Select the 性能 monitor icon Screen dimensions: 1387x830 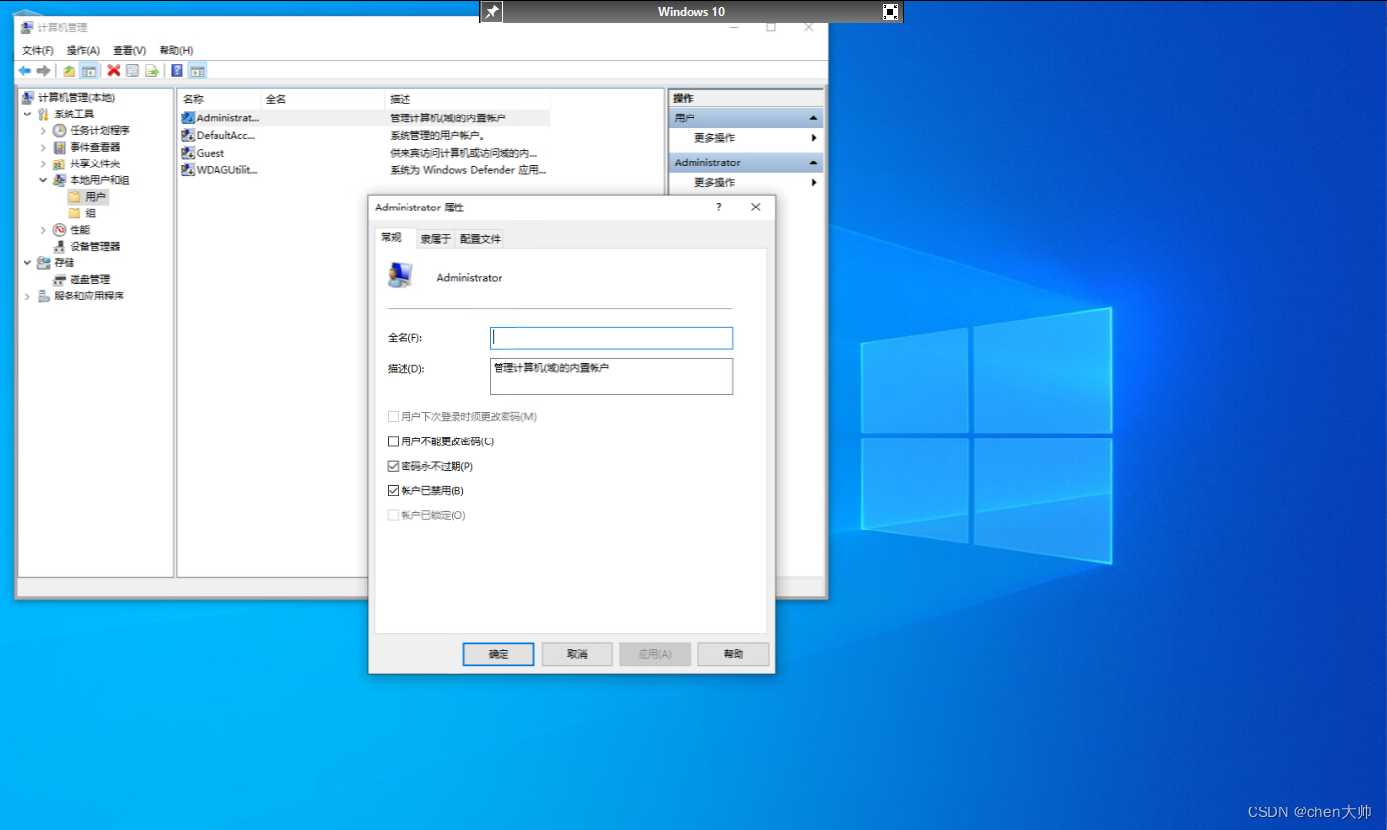pos(59,230)
